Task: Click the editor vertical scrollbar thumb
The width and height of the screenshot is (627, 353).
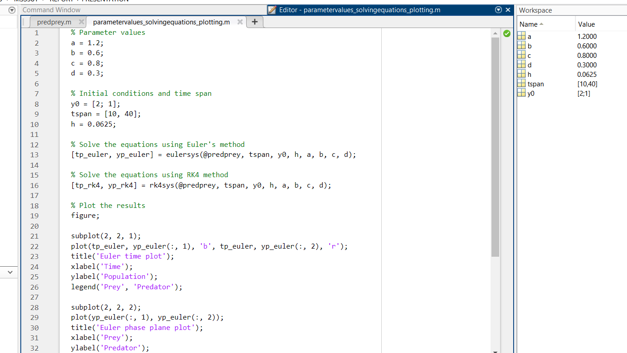Action: 495,147
